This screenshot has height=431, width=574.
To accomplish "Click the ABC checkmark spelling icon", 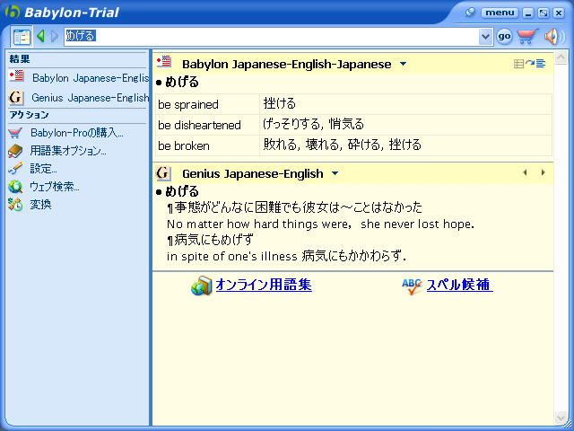I will (x=412, y=286).
